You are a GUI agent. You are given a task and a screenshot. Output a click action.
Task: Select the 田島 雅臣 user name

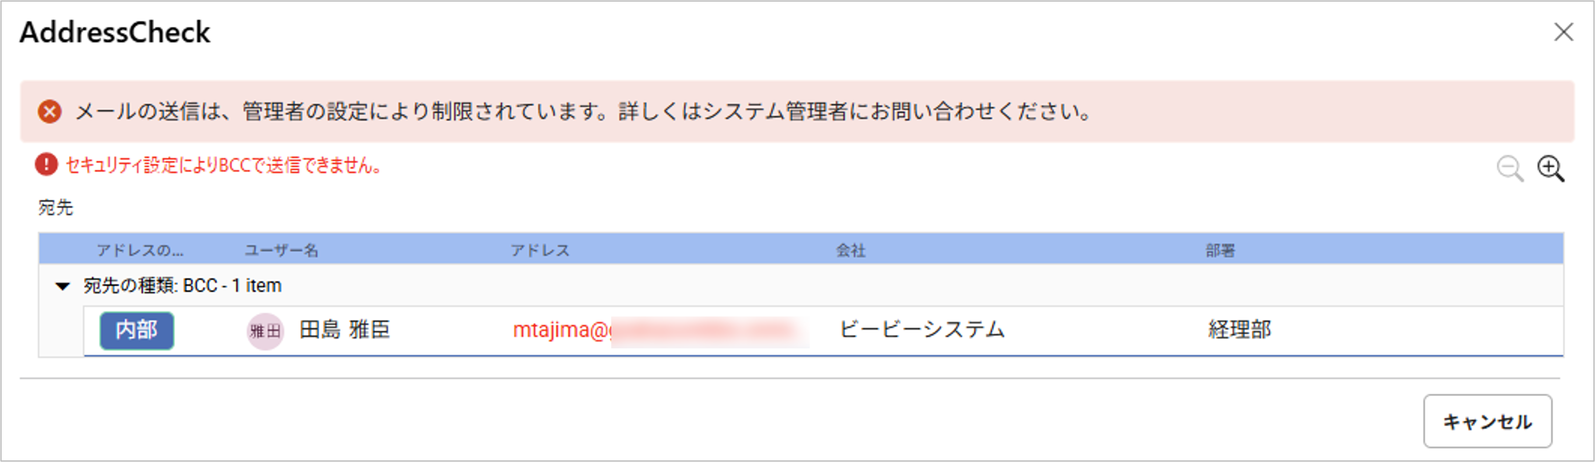pos(345,330)
